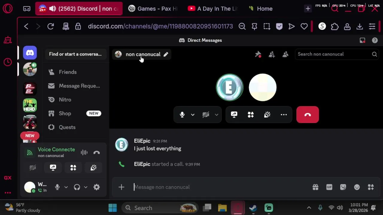The image size is (383, 215).
Task: Expand output settings arrow in user panel
Action: pos(86,187)
